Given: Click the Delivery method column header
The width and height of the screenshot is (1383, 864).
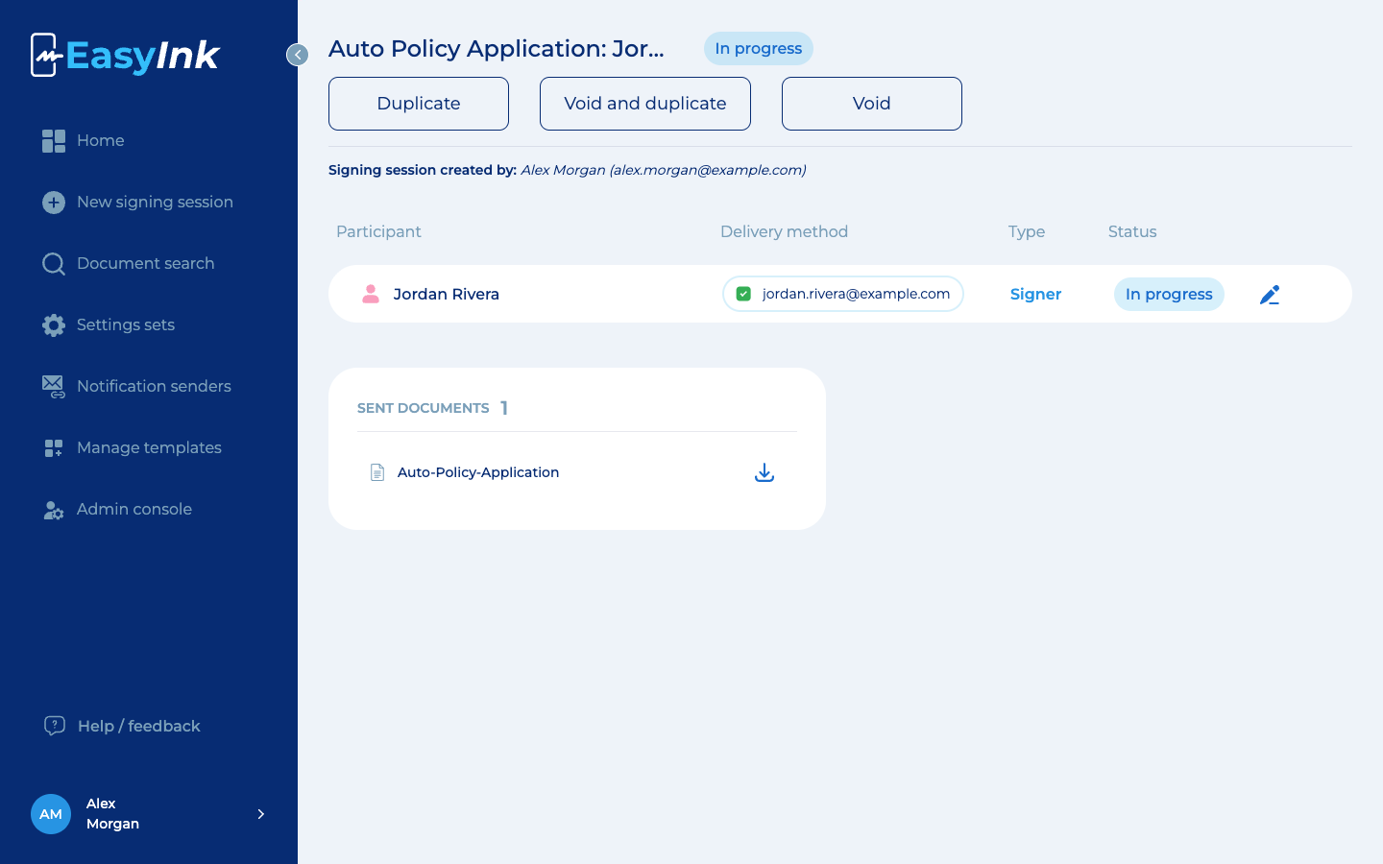Looking at the screenshot, I should click(785, 231).
